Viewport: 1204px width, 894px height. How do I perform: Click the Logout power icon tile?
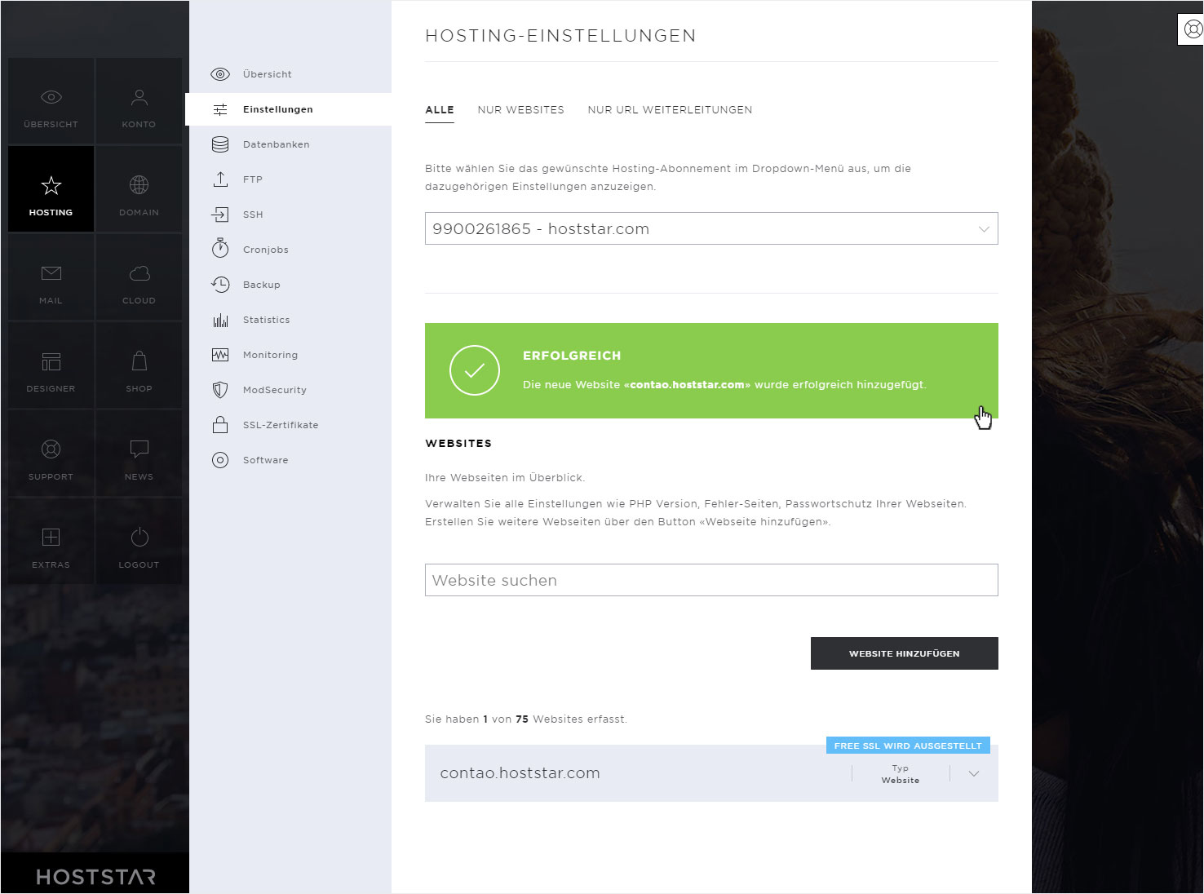(x=139, y=542)
